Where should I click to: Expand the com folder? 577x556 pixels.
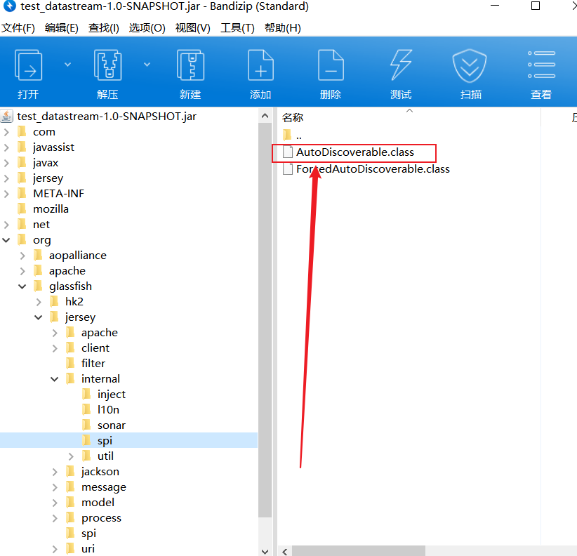(x=6, y=132)
